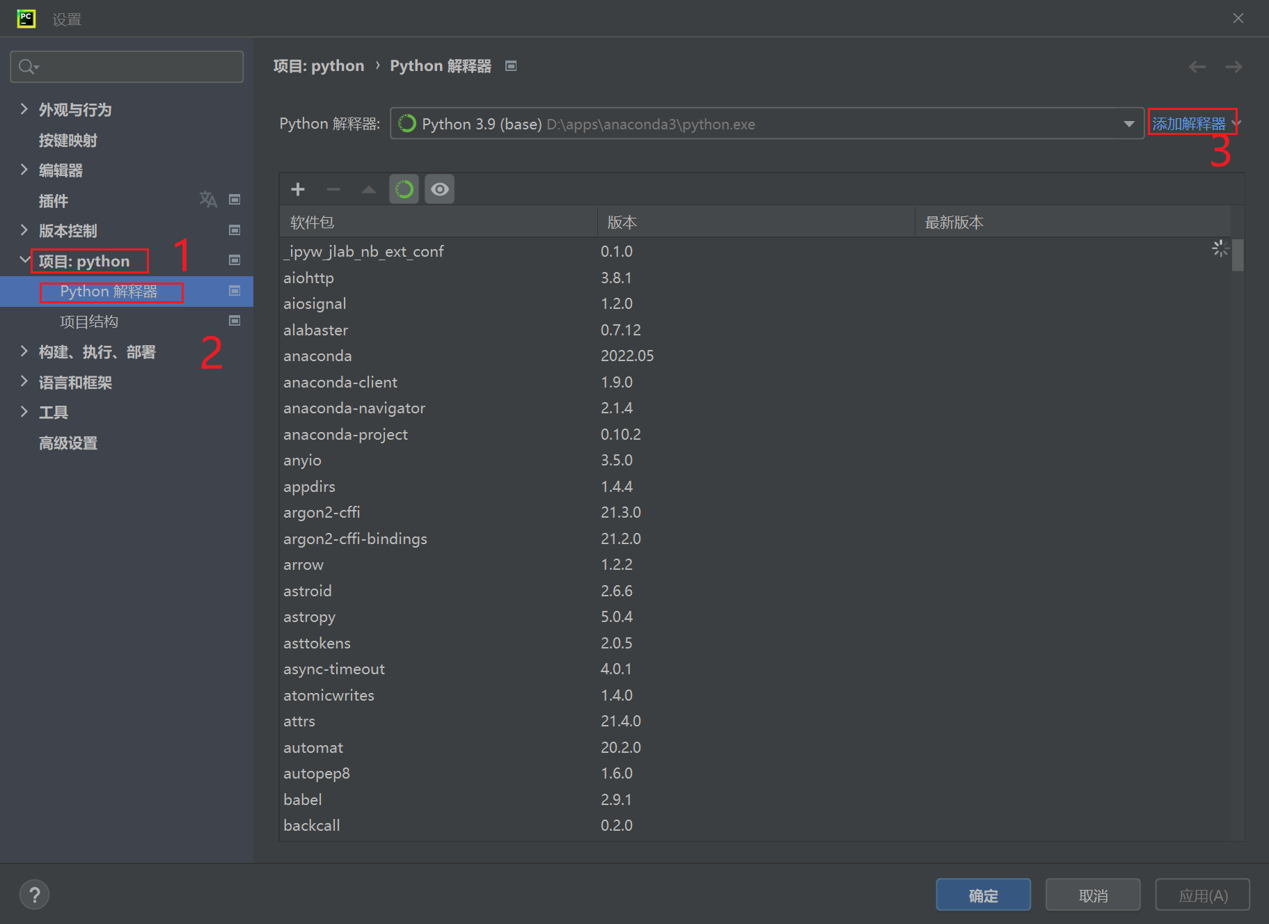Viewport: 1269px width, 924px height.
Task: Open the 插件 settings page
Action: point(54,201)
